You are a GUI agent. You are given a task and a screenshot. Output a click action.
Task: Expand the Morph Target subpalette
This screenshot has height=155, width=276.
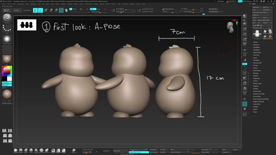pos(257,84)
